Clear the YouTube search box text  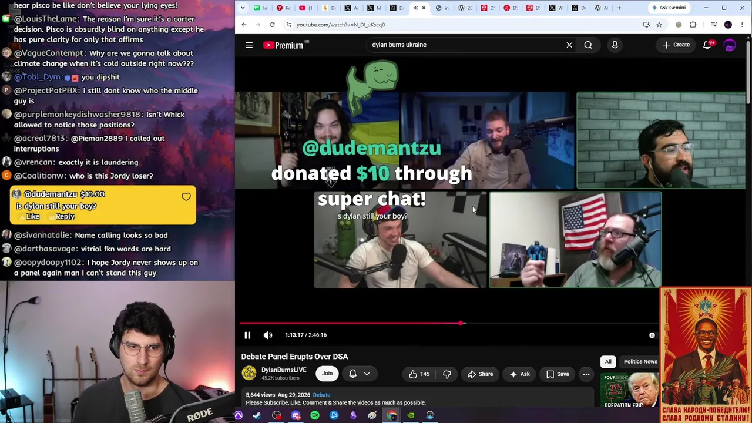click(x=569, y=45)
